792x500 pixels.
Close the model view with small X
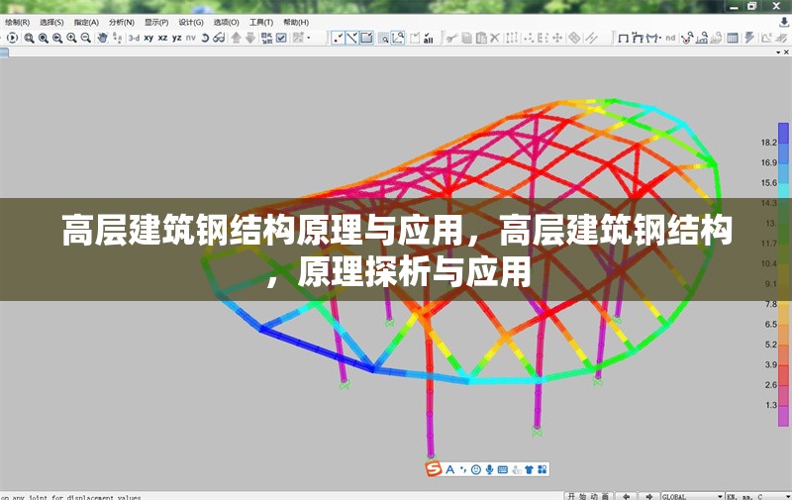coord(786,52)
